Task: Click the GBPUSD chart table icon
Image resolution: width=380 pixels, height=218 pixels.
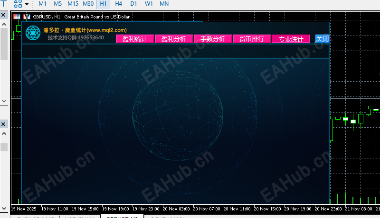Action: 17,17
